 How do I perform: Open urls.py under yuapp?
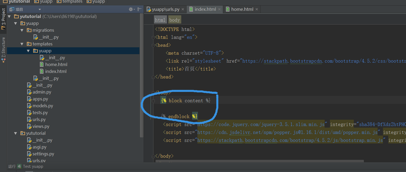(x=39, y=119)
